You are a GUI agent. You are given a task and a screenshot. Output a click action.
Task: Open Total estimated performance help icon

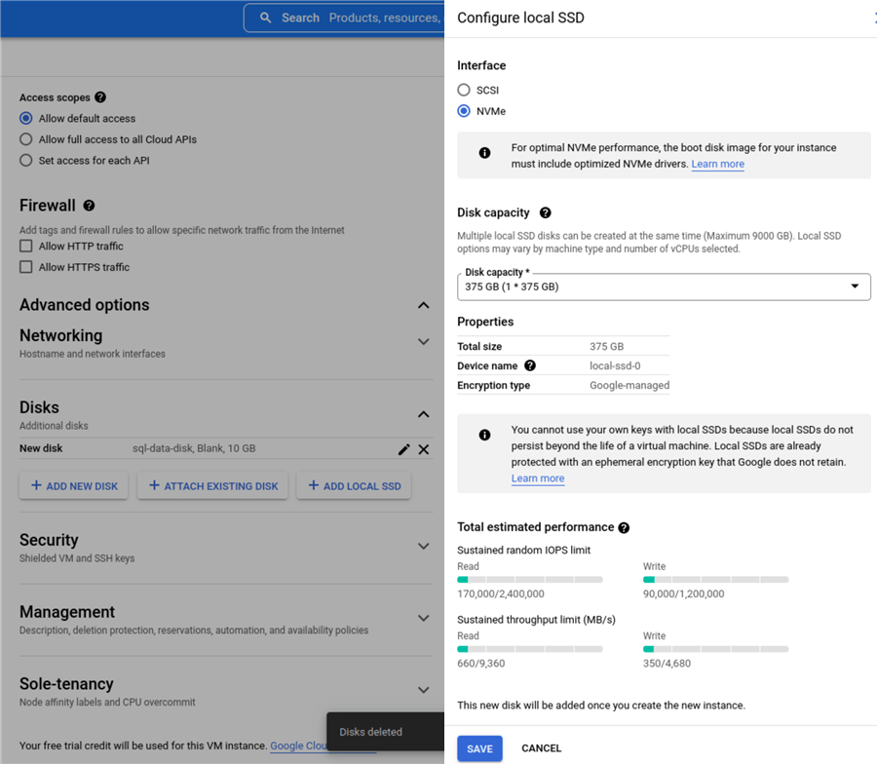point(625,527)
